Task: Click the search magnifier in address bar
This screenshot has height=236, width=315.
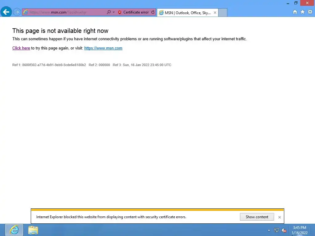Action: pyautogui.click(x=109, y=12)
